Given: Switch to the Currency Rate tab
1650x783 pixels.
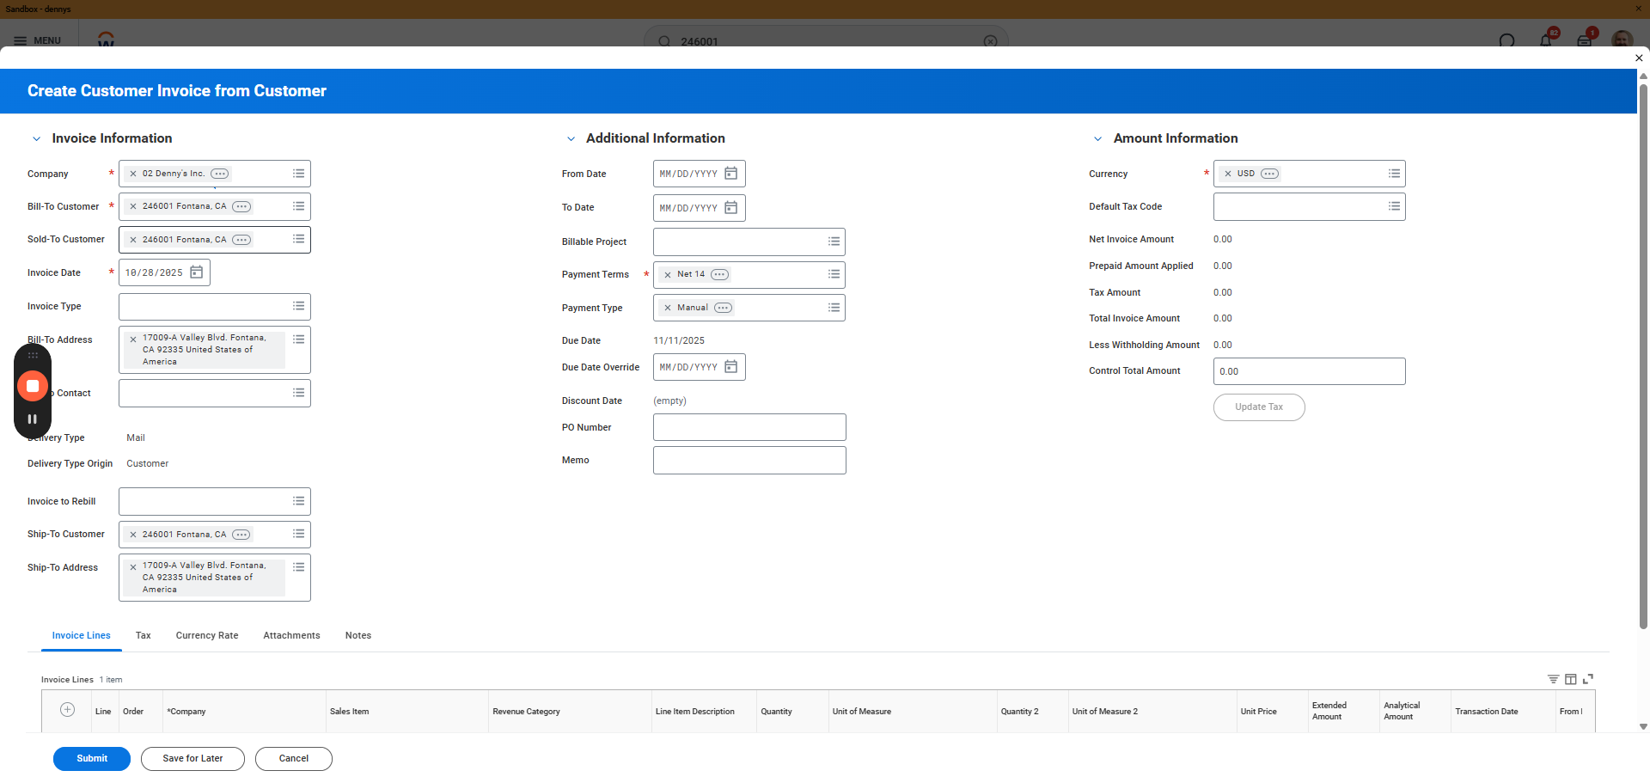Looking at the screenshot, I should click(x=207, y=636).
